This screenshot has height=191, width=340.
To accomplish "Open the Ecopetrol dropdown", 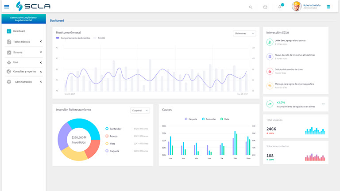I will pyautogui.click(x=140, y=110).
